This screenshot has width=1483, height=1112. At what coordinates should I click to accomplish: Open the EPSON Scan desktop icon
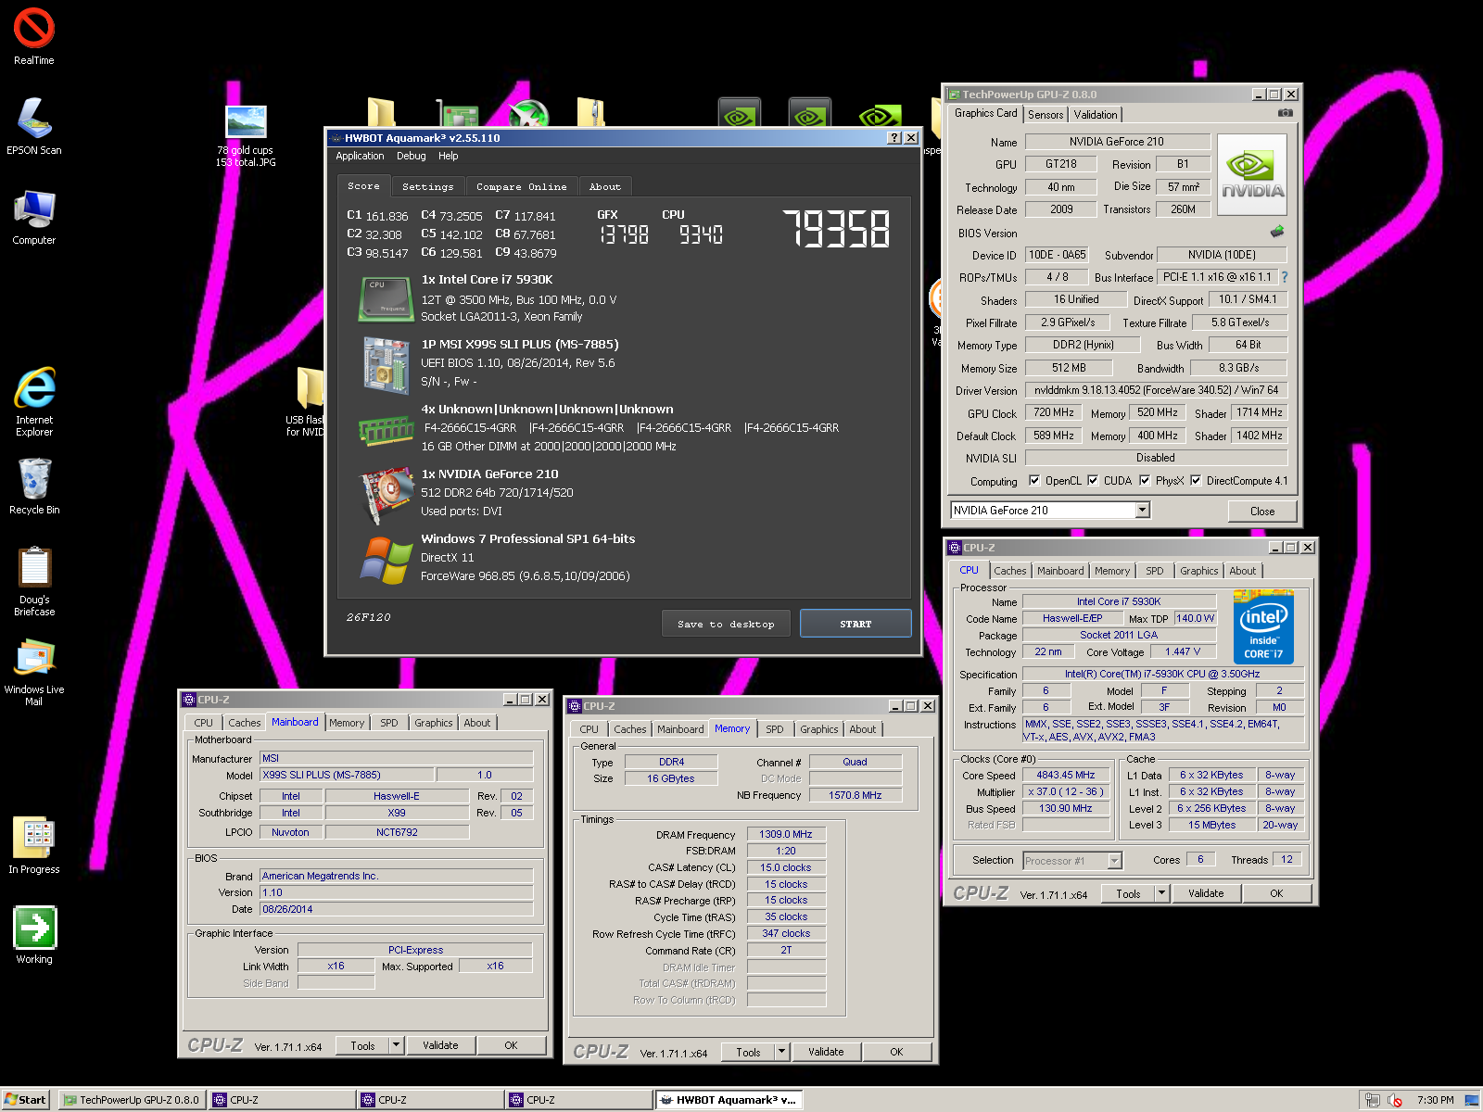(x=34, y=125)
